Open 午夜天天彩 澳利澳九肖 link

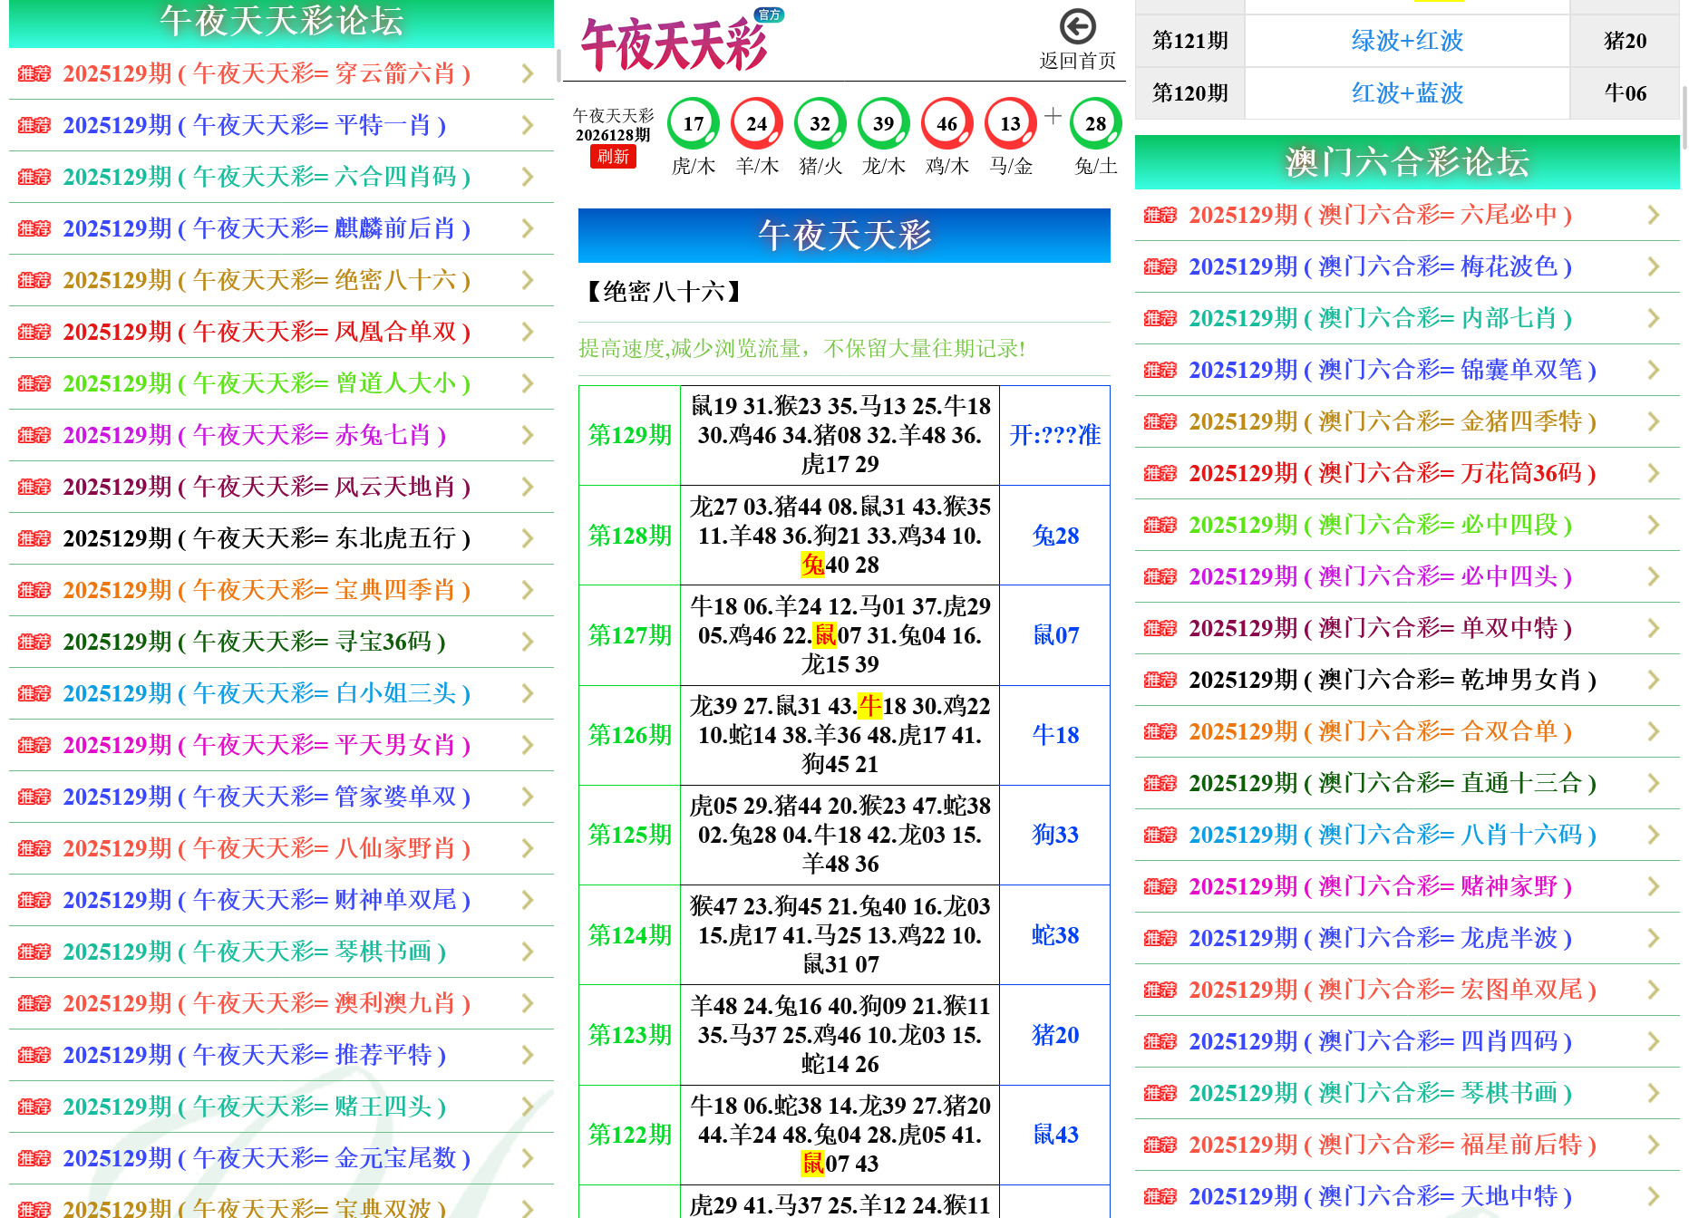coord(267,1003)
